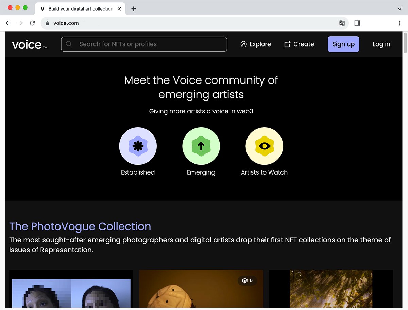
Task: Click the translate page icon
Action: click(342, 23)
